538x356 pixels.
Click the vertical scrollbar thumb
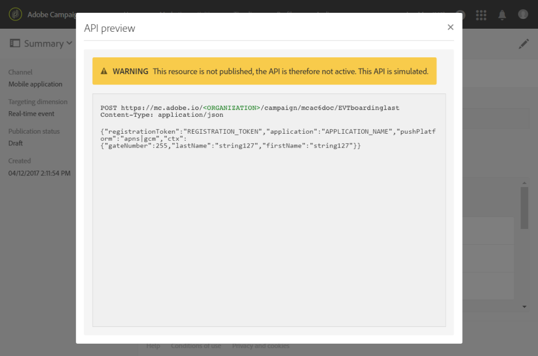coord(524,208)
